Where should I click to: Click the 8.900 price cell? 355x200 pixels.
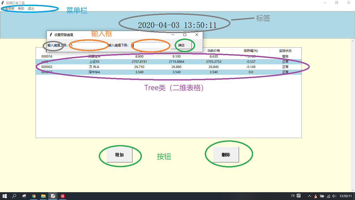(139, 57)
